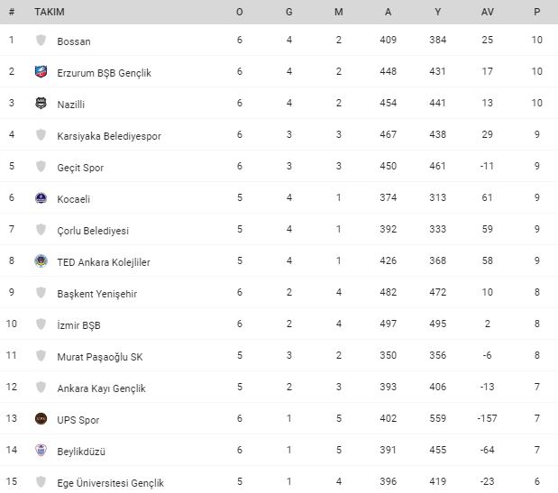Open Karsiyaka Belediyespor team page
This screenshot has width=558, height=493.
[109, 136]
